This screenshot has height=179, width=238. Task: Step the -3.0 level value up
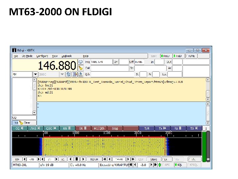coord(151,165)
